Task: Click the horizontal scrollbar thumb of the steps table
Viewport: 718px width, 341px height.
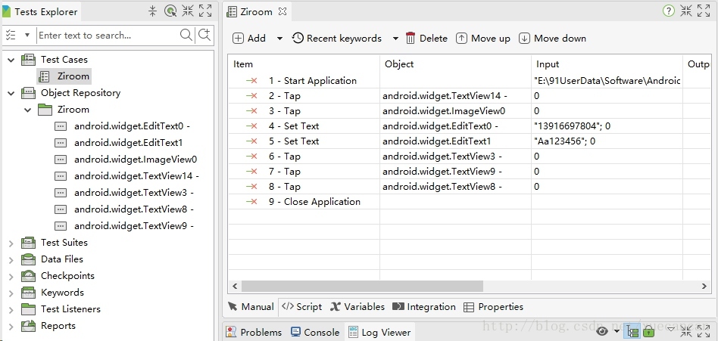Action: 362,286
